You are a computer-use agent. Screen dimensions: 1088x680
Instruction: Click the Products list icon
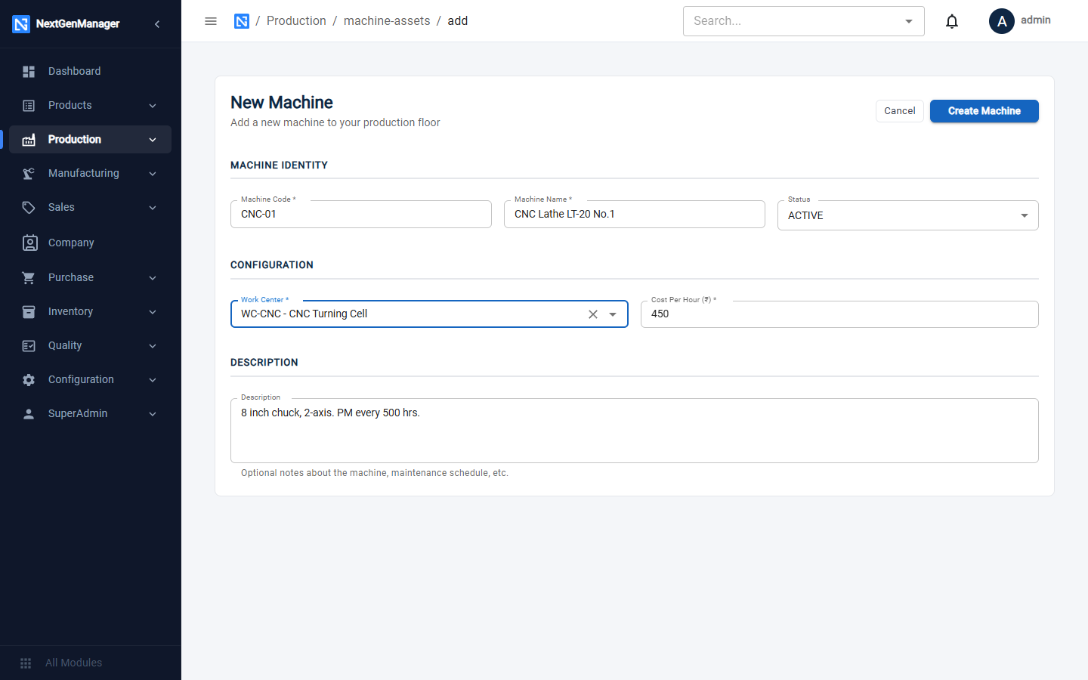(x=29, y=106)
